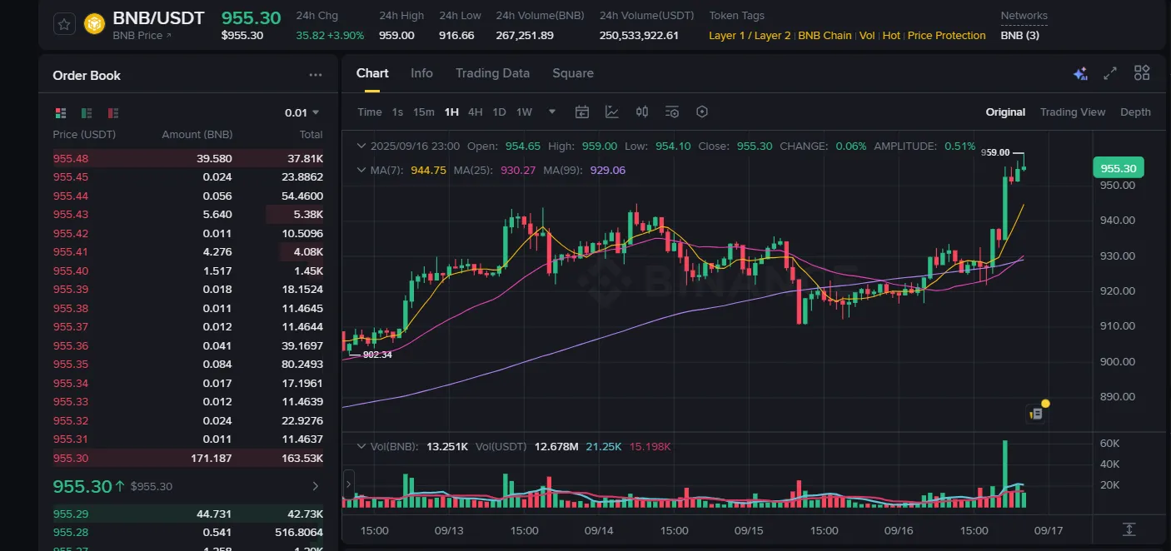Open the BNB Price link
This screenshot has width=1171, height=551.
[x=142, y=36]
